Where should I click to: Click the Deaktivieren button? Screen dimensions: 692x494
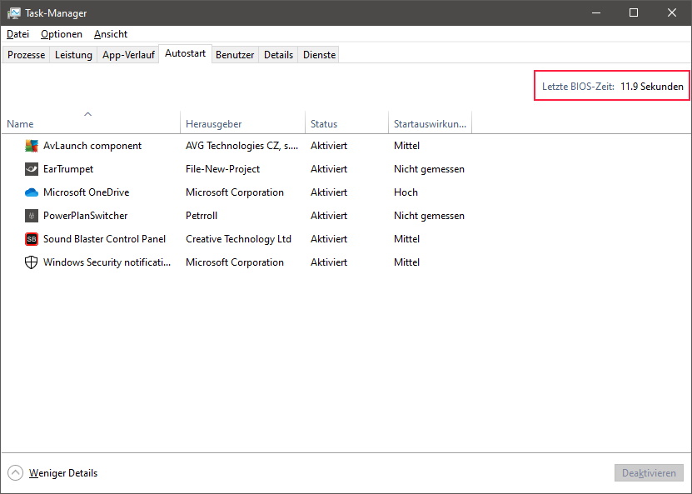click(x=649, y=473)
